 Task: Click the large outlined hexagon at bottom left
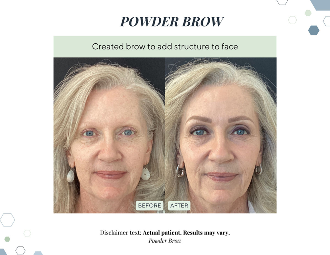7,220
